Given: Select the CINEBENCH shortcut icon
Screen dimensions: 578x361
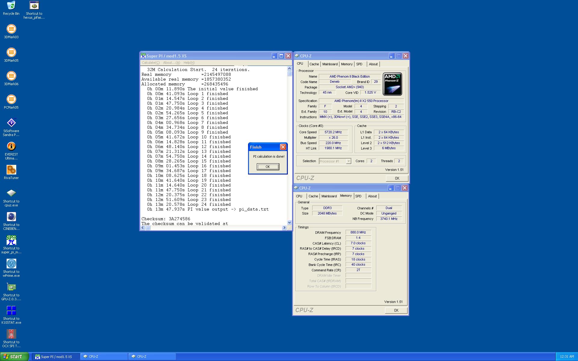Looking at the screenshot, I should tap(11, 221).
